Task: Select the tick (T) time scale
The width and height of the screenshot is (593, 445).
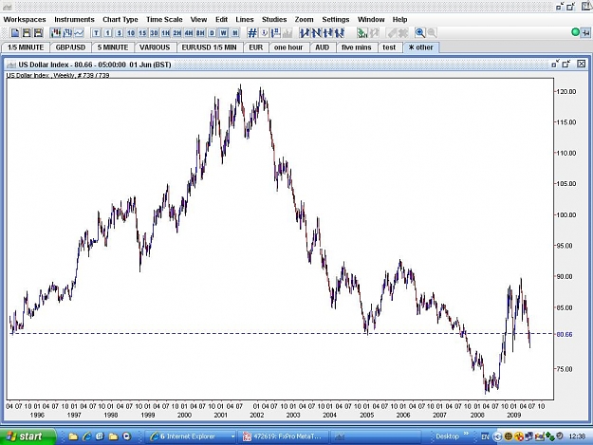Action: click(x=96, y=33)
